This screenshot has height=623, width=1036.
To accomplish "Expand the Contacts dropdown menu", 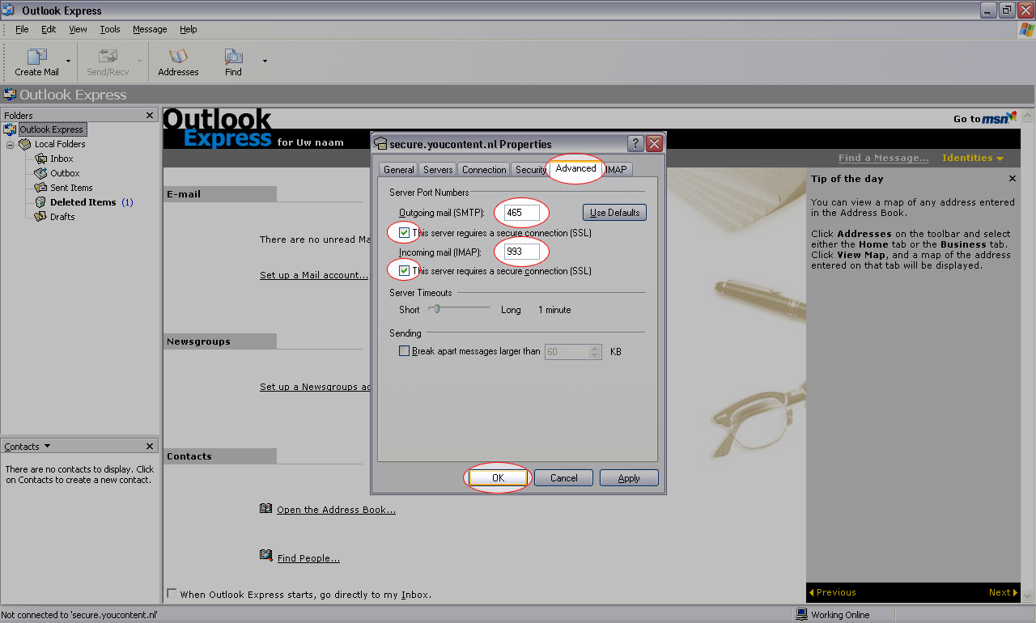I will (47, 447).
